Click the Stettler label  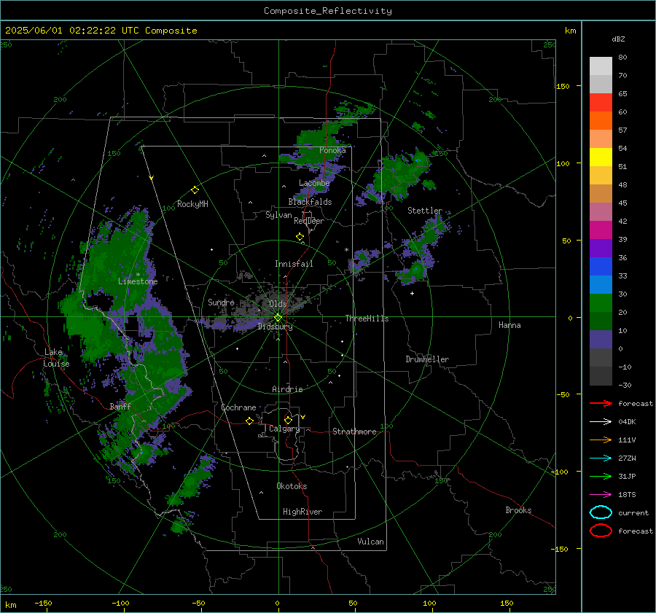click(x=425, y=211)
